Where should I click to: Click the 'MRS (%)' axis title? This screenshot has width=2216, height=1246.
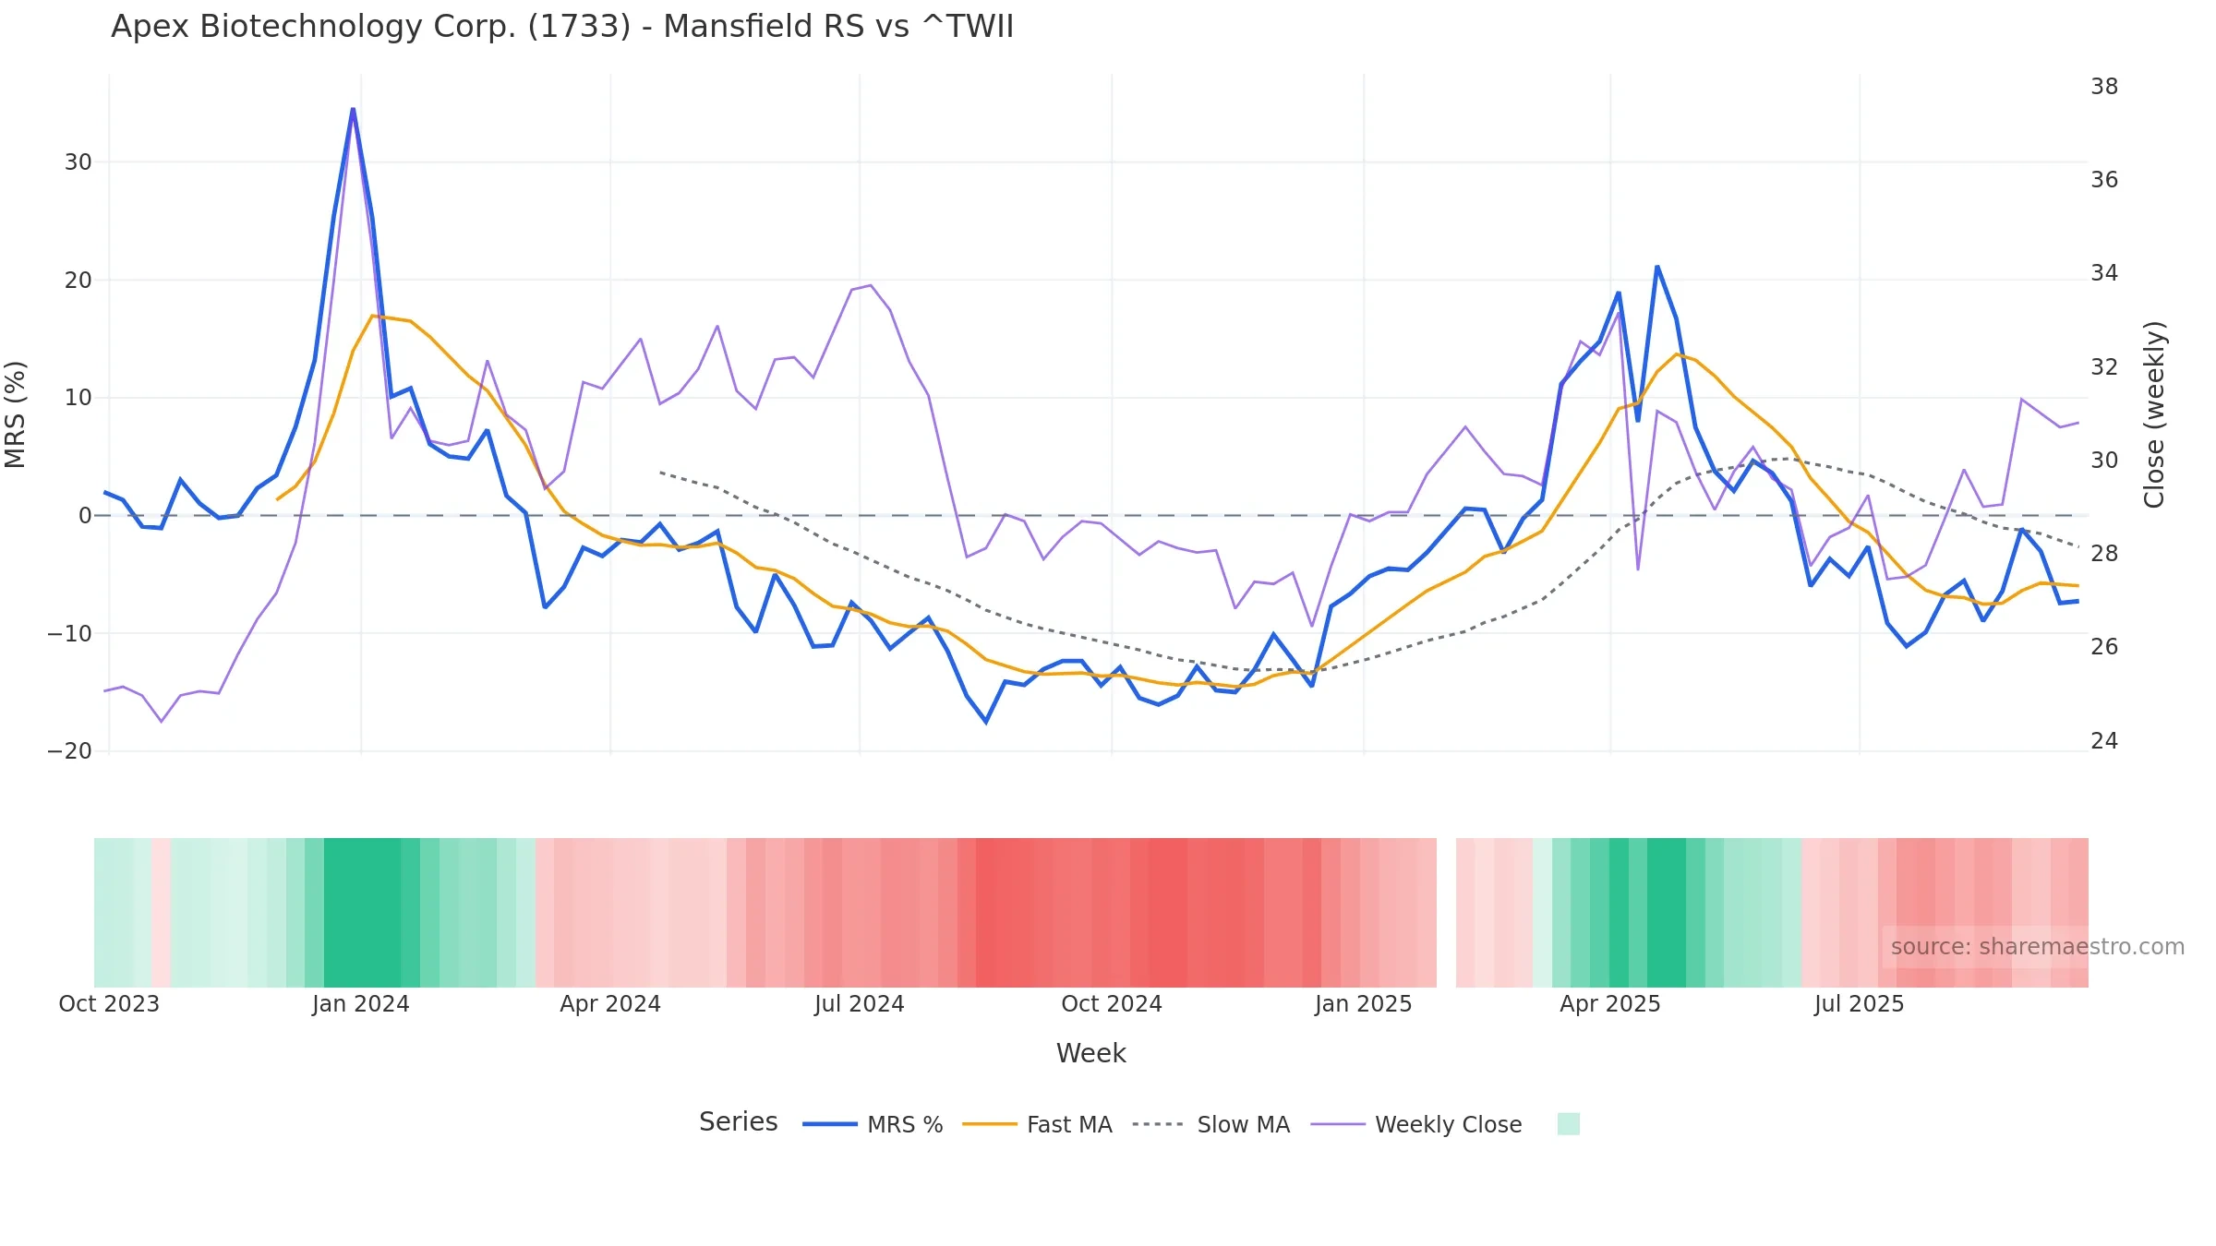[x=16, y=414]
